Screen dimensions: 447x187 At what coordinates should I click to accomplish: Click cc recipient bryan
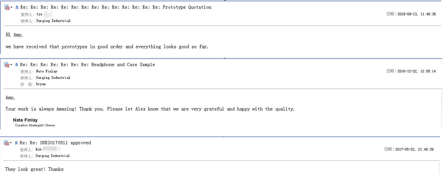[x=41, y=84]
